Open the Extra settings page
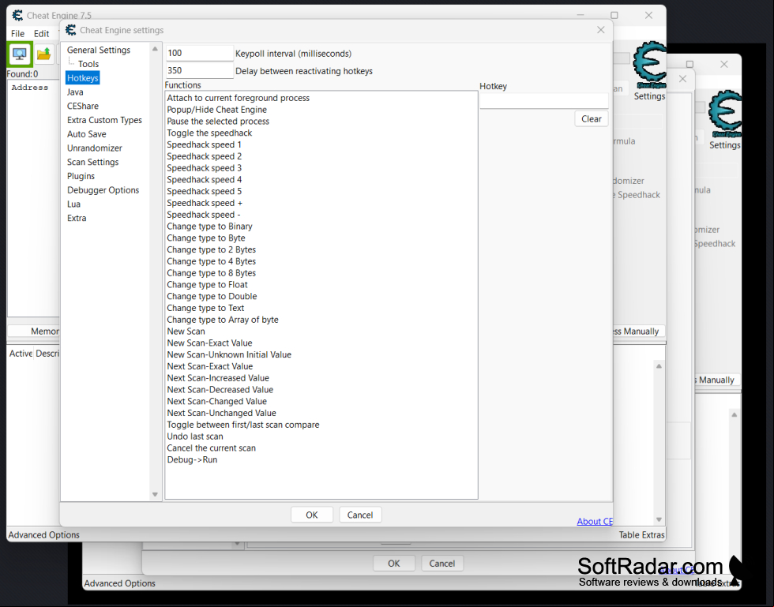Viewport: 774px width, 607px height. tap(77, 218)
